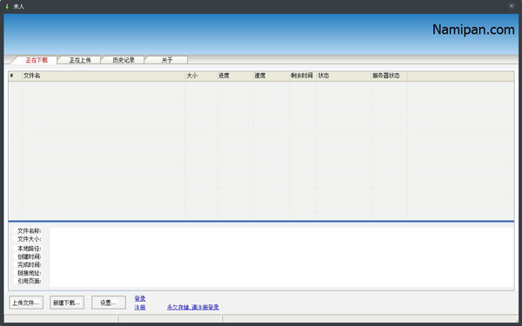
Task: Open the 正在上传 tab
Action: pyautogui.click(x=80, y=60)
